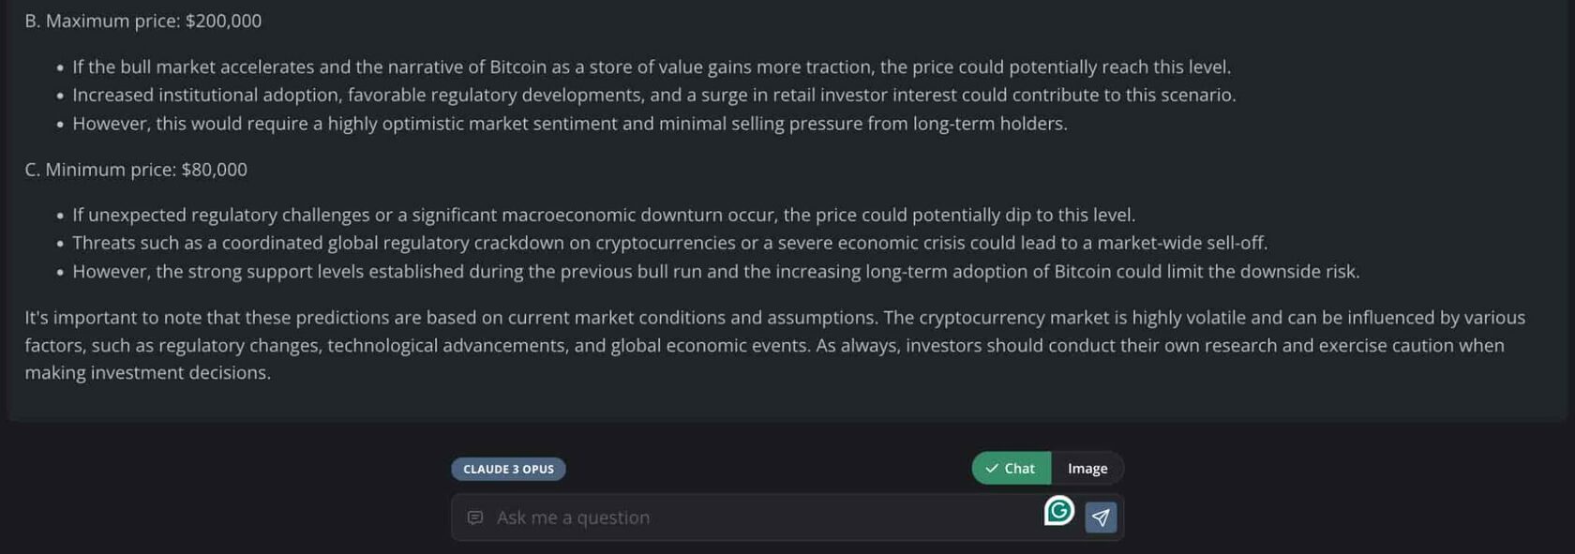The width and height of the screenshot is (1575, 554).
Task: Click the bullet on unexpected regulatory challenges
Action: [604, 216]
